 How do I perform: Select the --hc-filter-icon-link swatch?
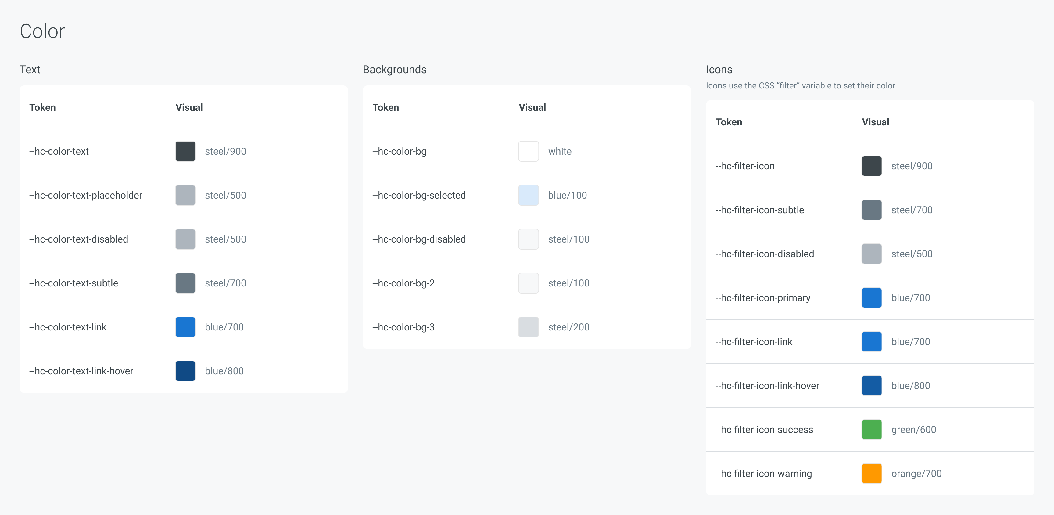click(x=872, y=342)
